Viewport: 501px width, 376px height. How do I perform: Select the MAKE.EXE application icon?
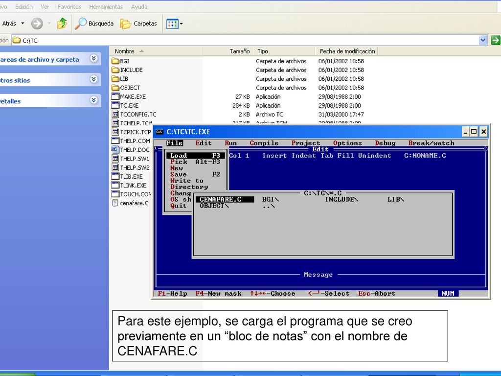coord(115,96)
